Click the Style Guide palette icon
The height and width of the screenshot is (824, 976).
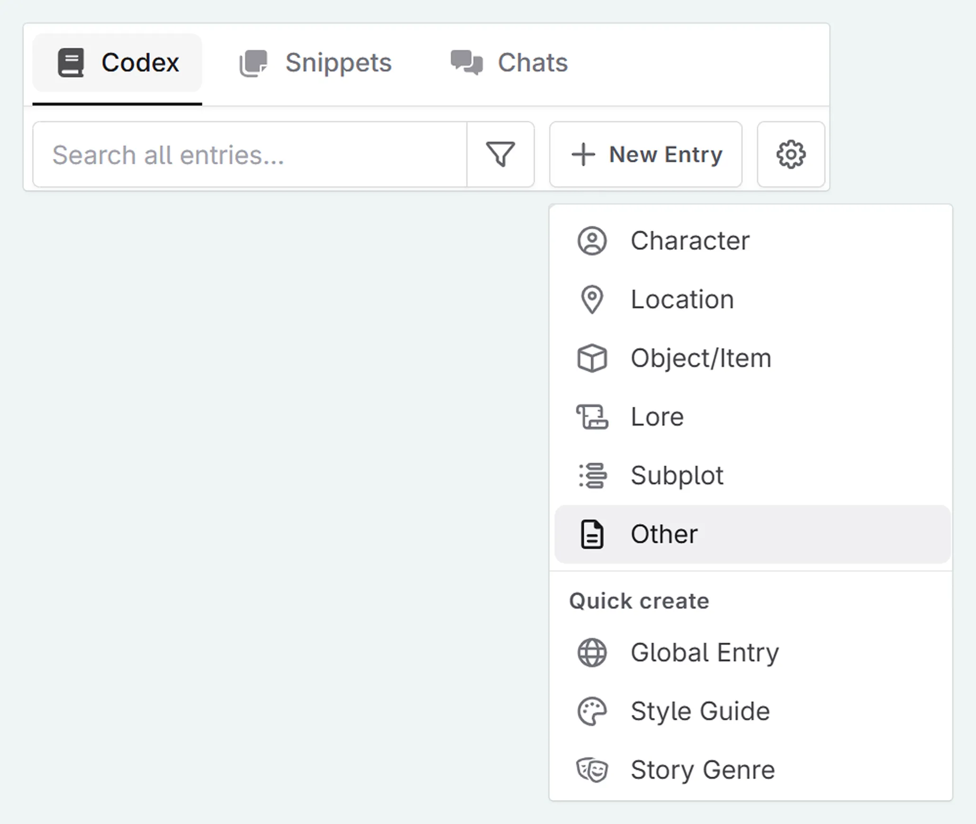click(x=592, y=711)
